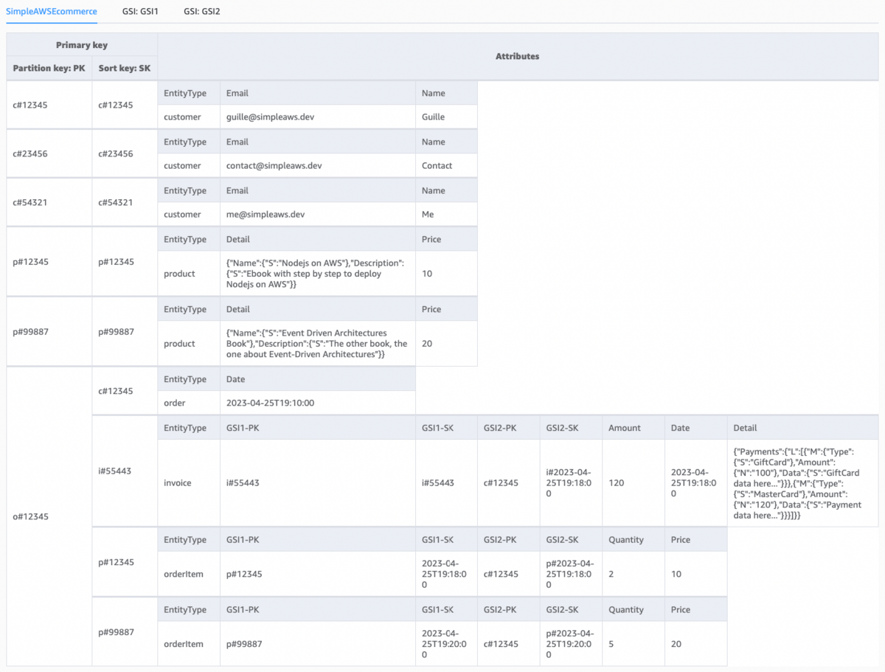The height and width of the screenshot is (672, 885).
Task: Select the guille@simpleaws.dev email cell
Action: click(318, 117)
